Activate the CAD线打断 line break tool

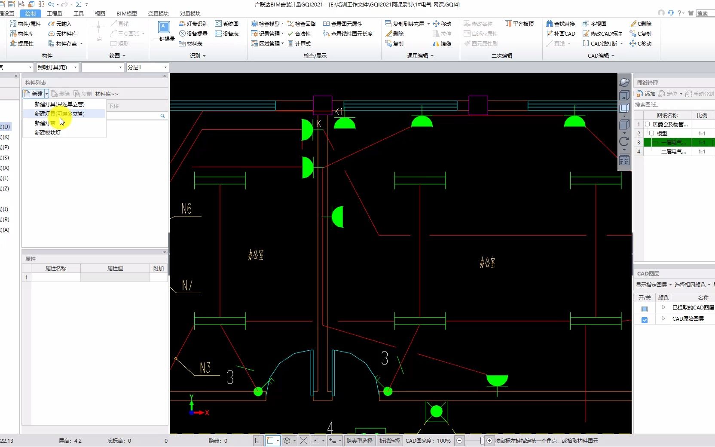(x=603, y=43)
